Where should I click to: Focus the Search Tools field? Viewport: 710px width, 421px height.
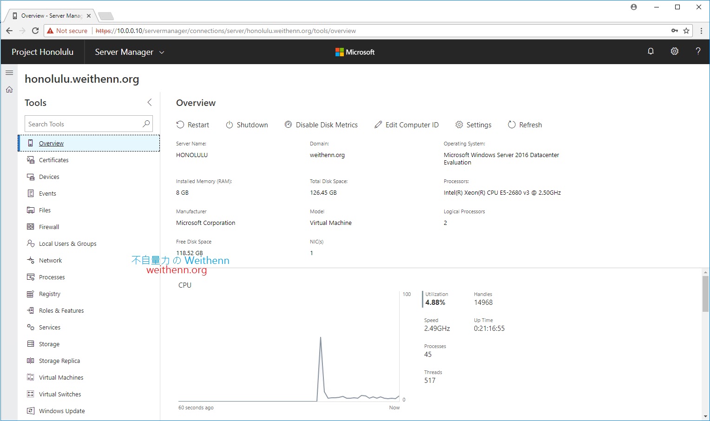coord(88,124)
